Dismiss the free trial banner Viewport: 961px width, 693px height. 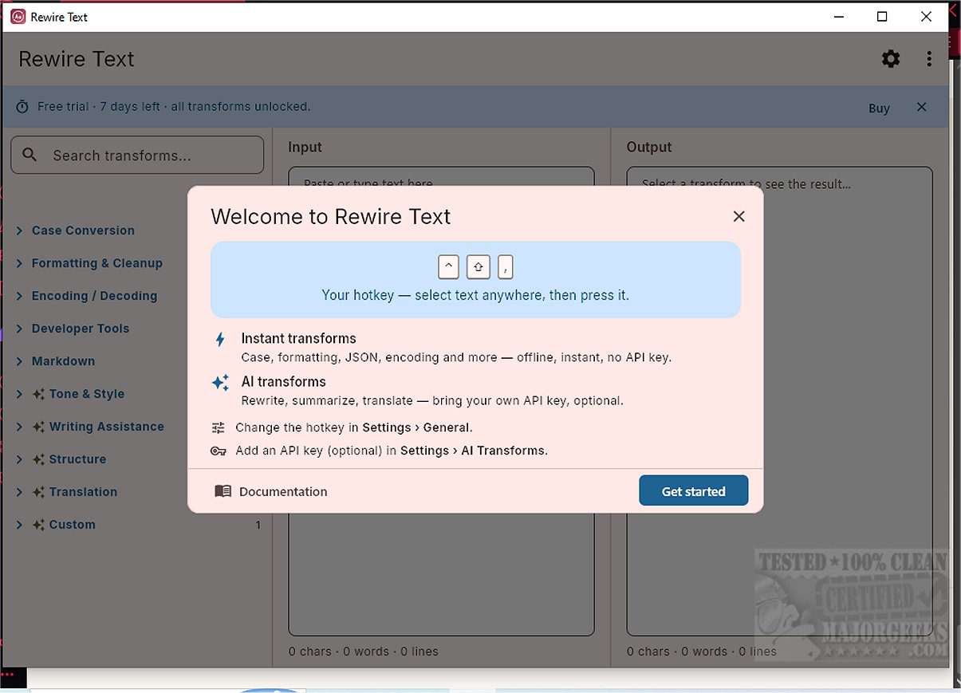pos(922,107)
